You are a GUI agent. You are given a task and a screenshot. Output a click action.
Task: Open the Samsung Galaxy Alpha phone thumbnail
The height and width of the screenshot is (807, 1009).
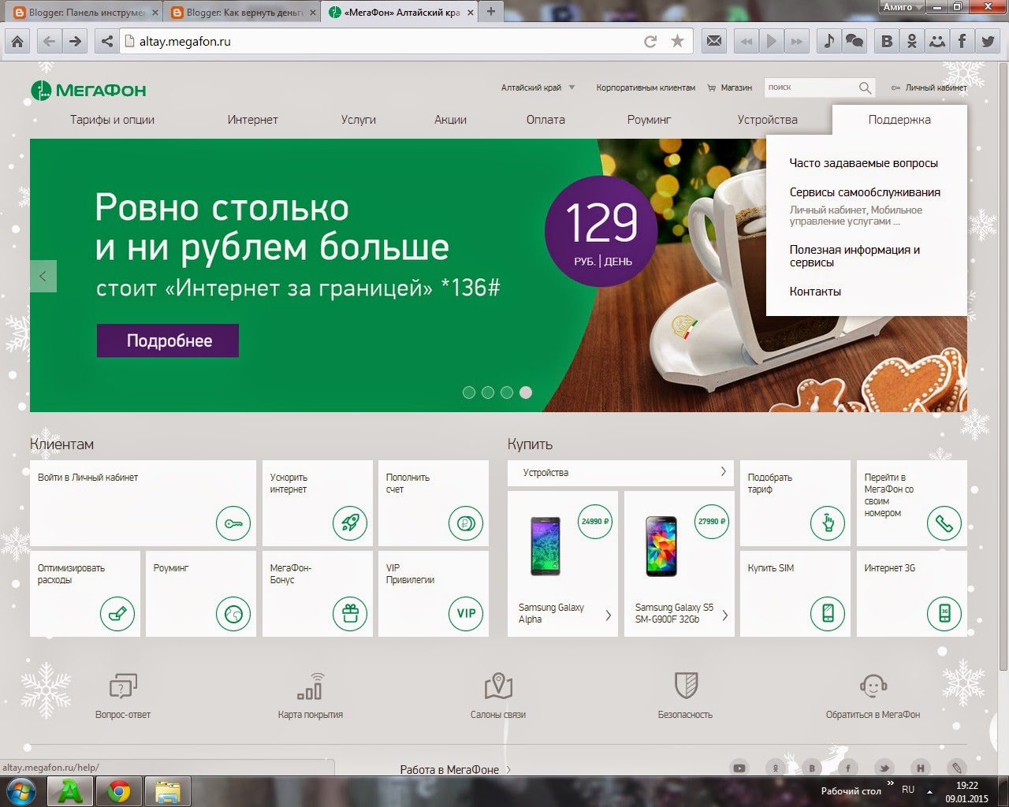(545, 546)
